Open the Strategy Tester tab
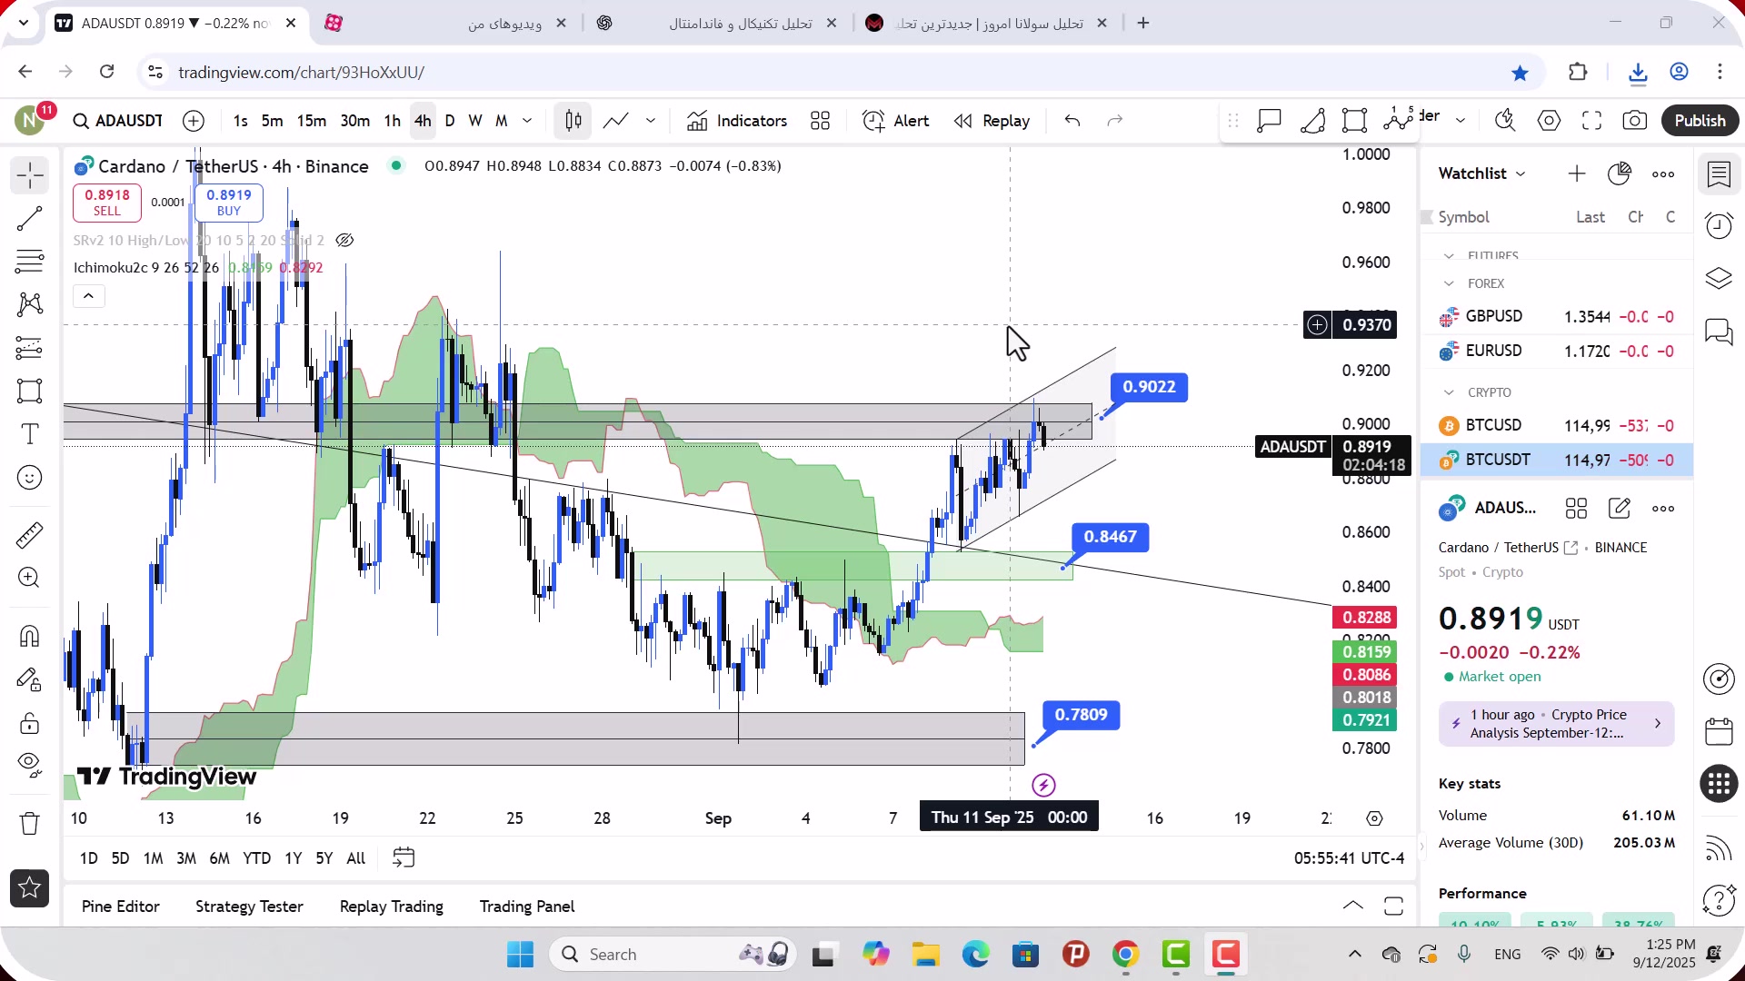This screenshot has width=1745, height=981. [249, 907]
